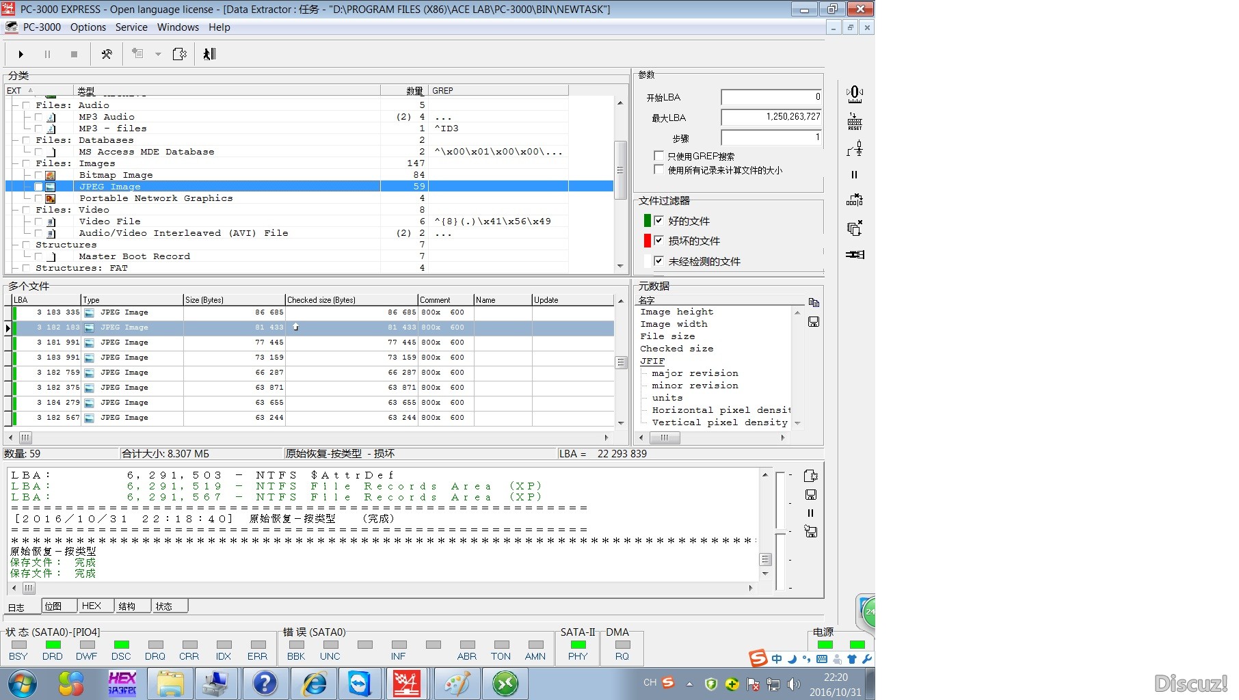This screenshot has height=700, width=1239.
Task: Copy metadata using the copy icon
Action: tap(814, 303)
